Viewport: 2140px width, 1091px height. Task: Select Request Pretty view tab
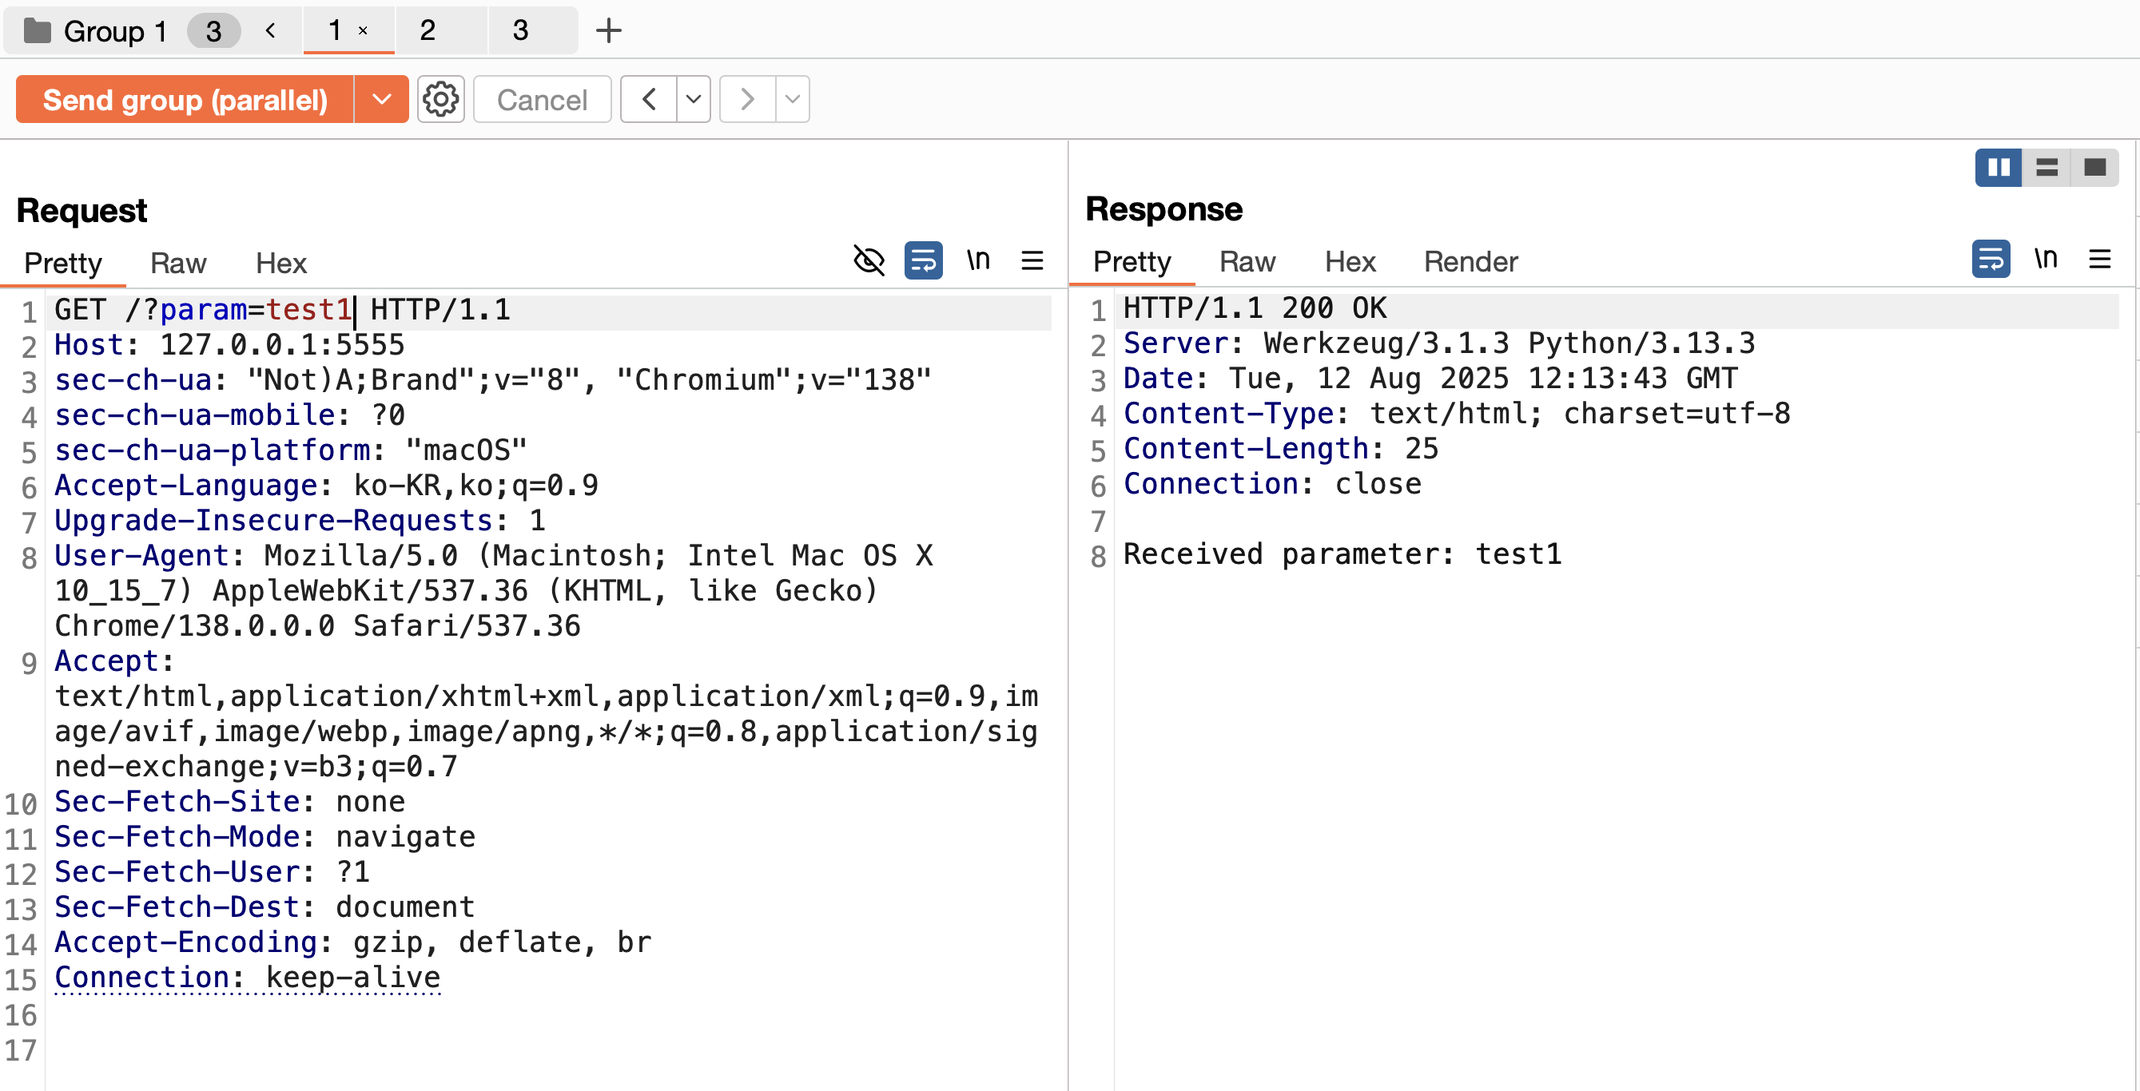pyautogui.click(x=62, y=264)
